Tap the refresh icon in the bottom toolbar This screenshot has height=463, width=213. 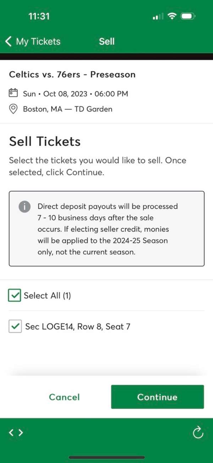[198, 432]
